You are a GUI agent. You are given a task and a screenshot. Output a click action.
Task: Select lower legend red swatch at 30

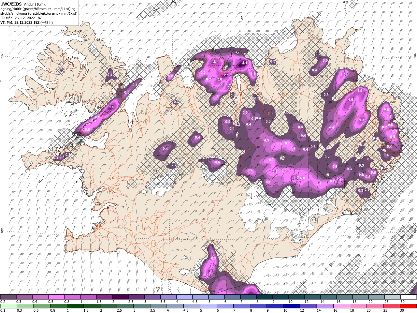(408, 306)
